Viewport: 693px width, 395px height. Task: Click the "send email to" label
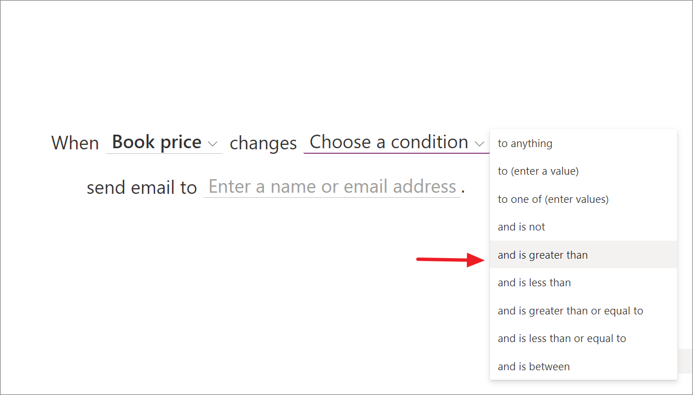click(x=142, y=187)
